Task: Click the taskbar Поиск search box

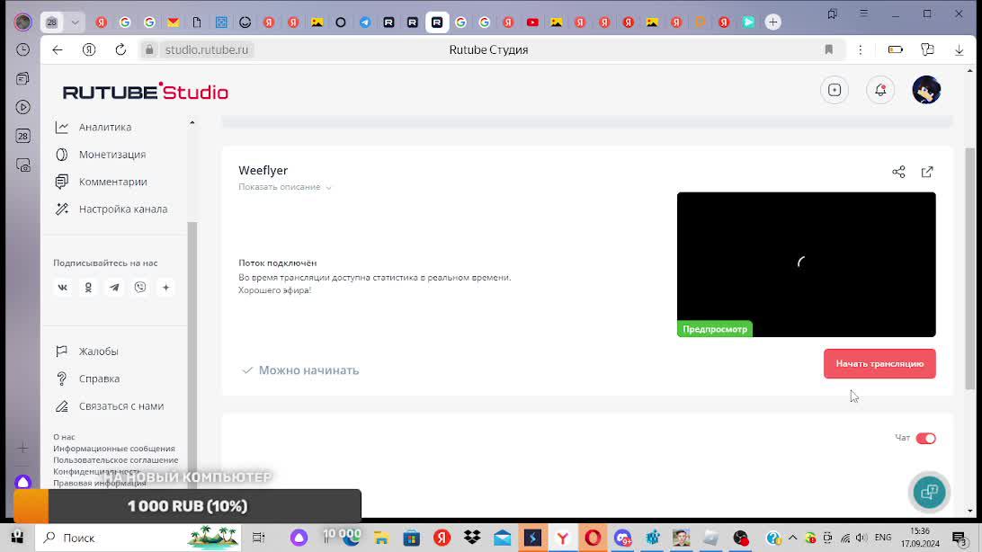Action: point(138,538)
